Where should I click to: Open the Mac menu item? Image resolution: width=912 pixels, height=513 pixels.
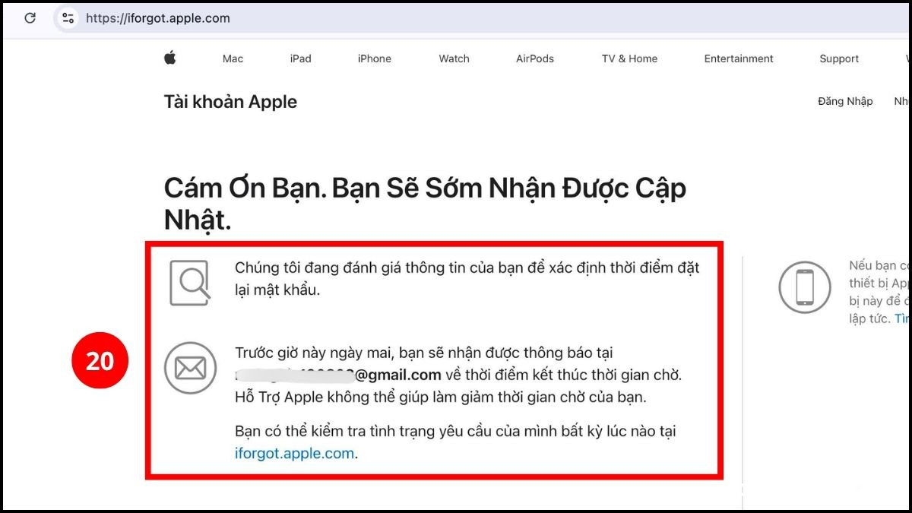[x=233, y=59]
